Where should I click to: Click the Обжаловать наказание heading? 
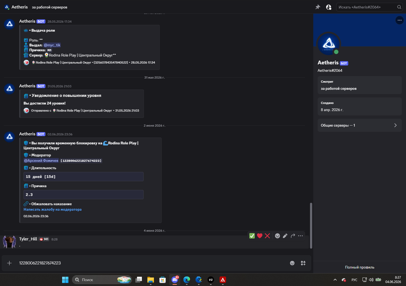point(51,204)
